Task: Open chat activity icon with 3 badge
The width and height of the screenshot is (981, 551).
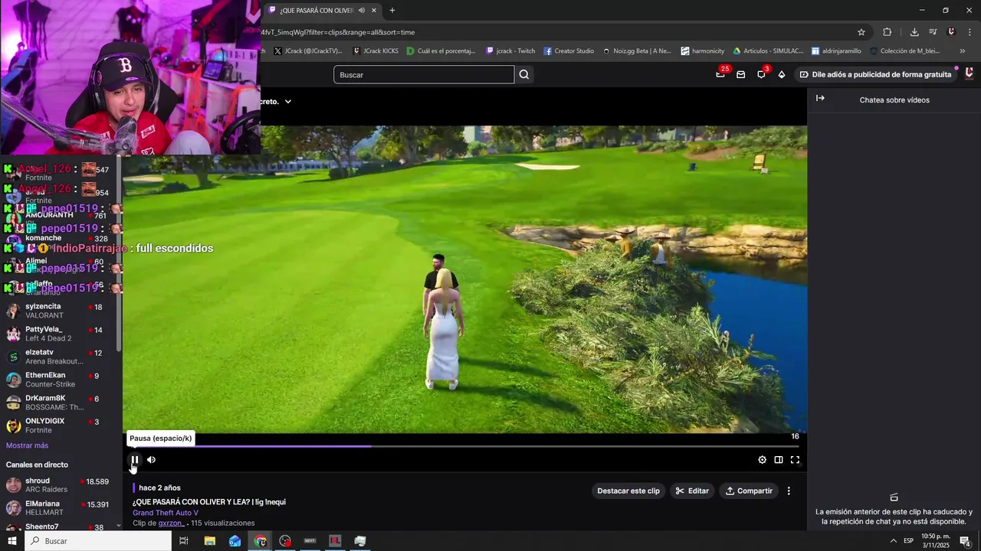Action: click(761, 74)
